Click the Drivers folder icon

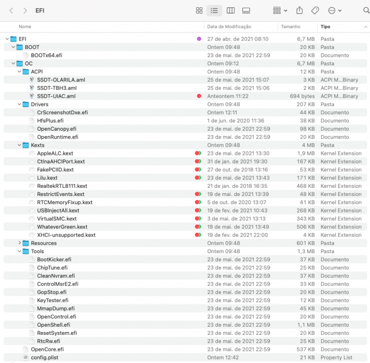pos(26,104)
